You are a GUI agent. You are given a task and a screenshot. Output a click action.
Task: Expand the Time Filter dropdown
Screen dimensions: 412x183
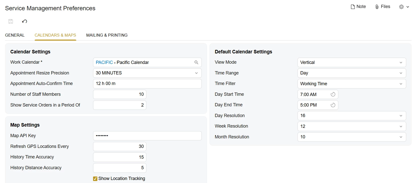coord(401,84)
